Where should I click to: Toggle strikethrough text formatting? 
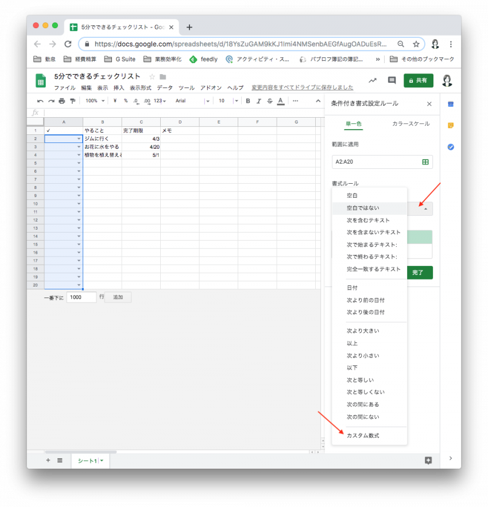pos(269,101)
